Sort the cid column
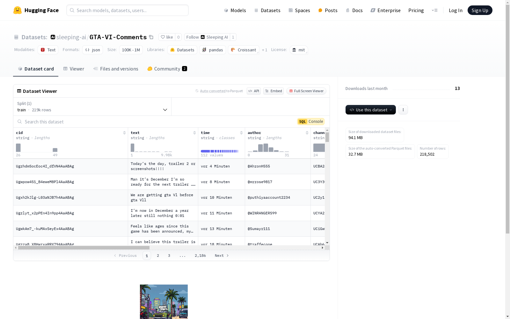This screenshot has width=510, height=319. tap(124, 133)
